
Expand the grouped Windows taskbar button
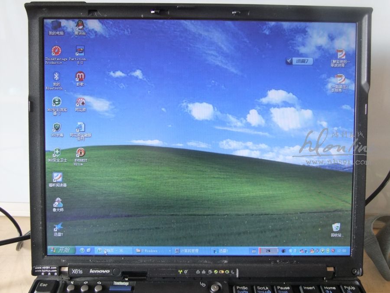click(153, 250)
